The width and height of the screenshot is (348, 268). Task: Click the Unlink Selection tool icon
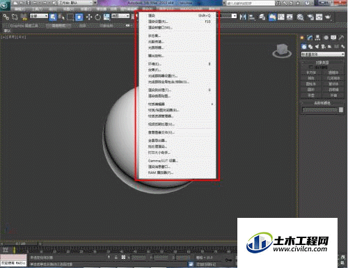(15, 17)
